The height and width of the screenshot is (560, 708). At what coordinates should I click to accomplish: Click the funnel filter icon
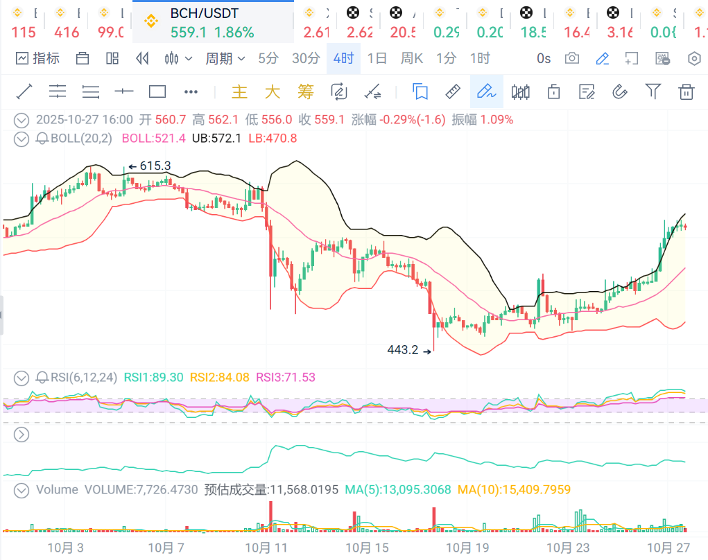tap(653, 91)
